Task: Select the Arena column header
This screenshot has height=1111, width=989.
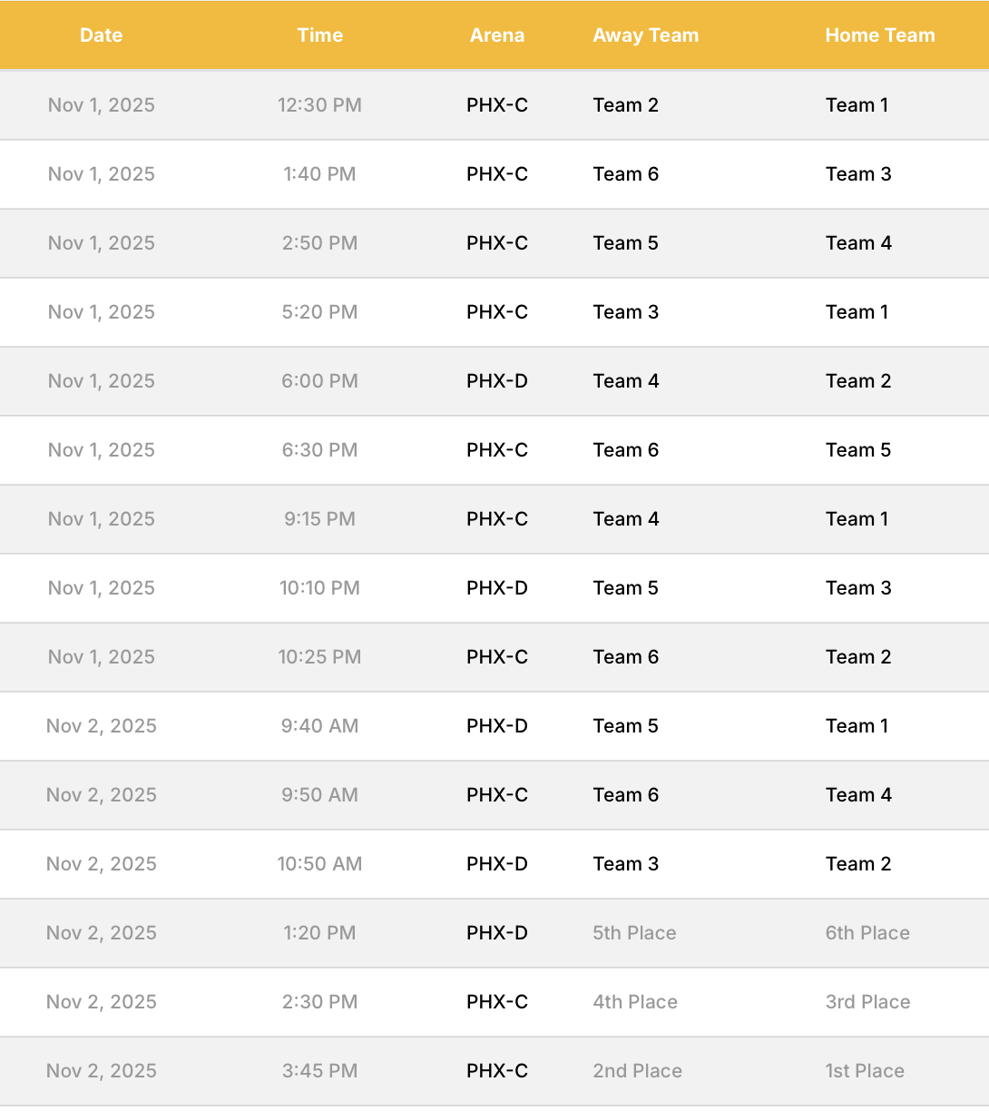Action: pos(496,35)
